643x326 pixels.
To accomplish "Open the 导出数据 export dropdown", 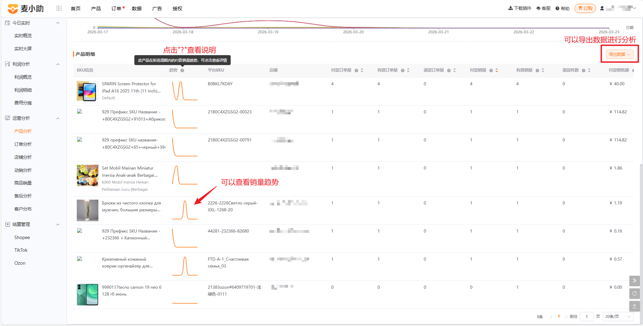I will [x=620, y=54].
